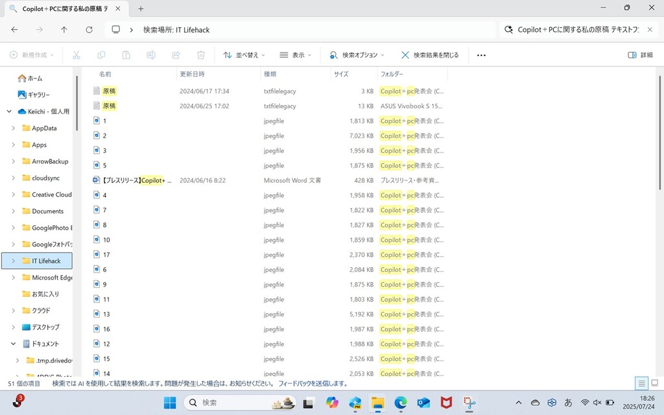
Task: Click the Share toolbar icon
Action: [x=176, y=55]
